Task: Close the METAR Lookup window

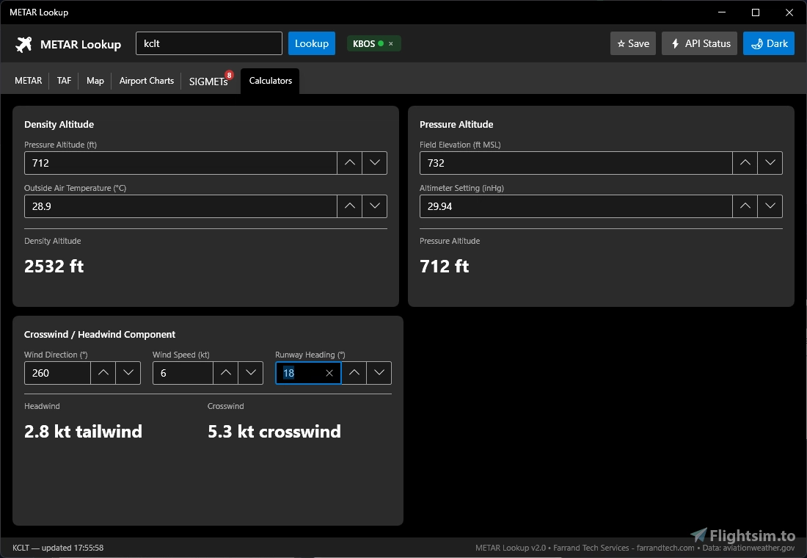Action: click(789, 12)
